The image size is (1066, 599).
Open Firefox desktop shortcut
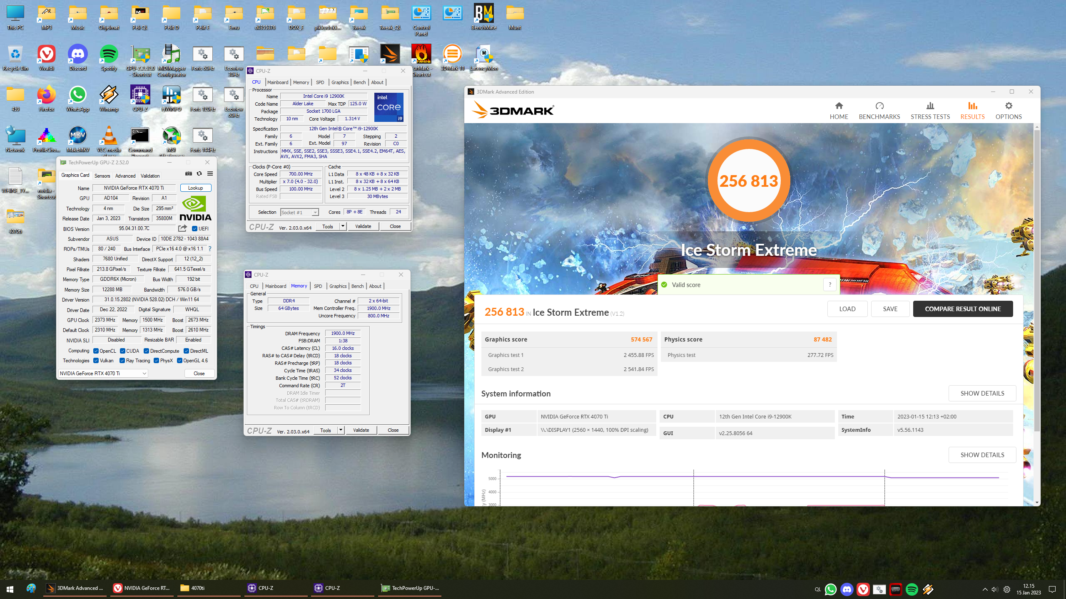pos(47,99)
